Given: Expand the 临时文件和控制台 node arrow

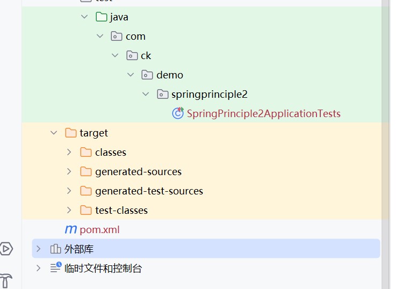Looking at the screenshot, I should click(x=38, y=268).
